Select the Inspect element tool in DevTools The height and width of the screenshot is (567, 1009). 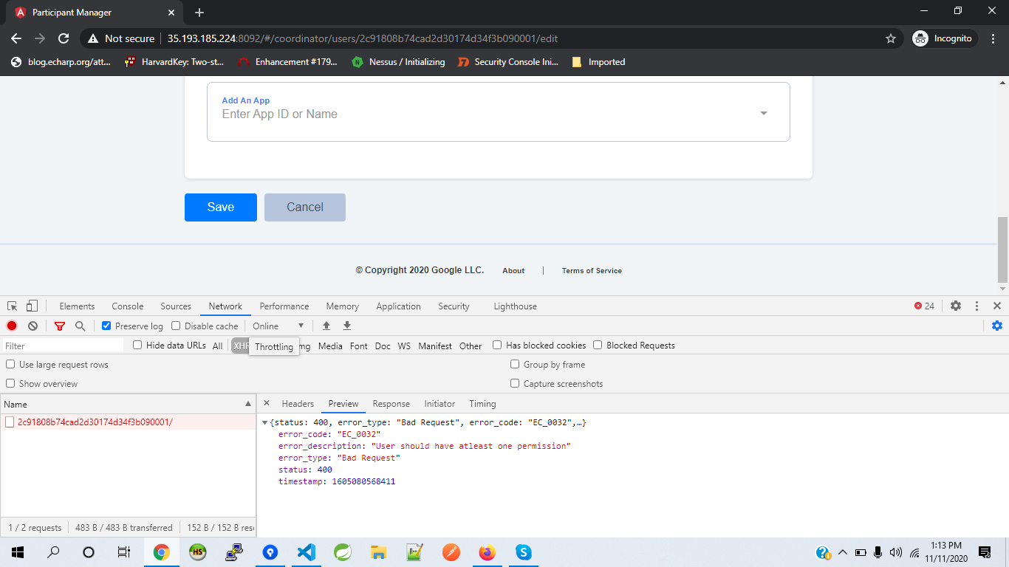[x=11, y=306]
